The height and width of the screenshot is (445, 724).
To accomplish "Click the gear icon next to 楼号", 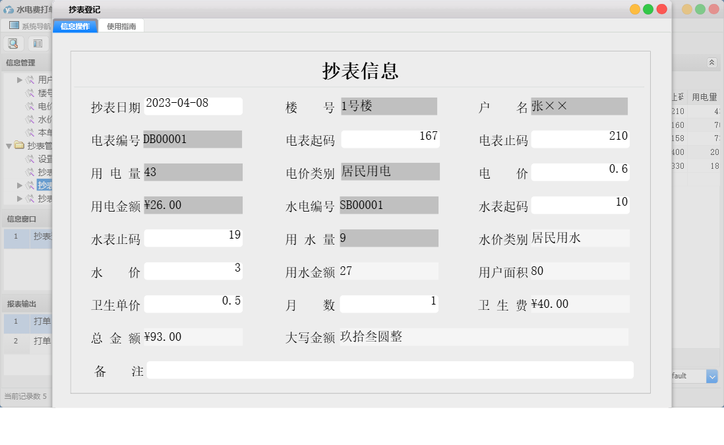I will click(31, 93).
